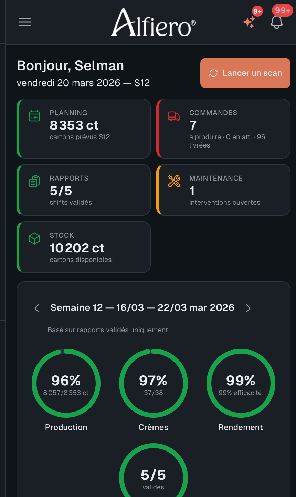Click the Crèmes 97% progress ring
Screen dimensions: 296x497
pos(154,384)
